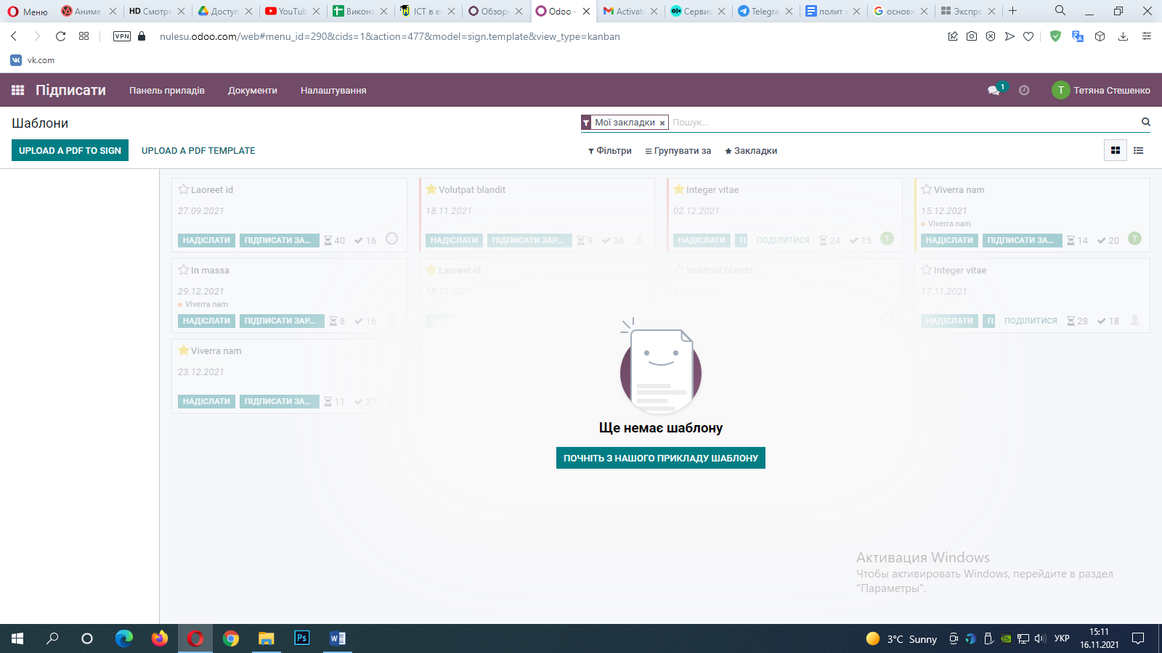Remove the Мої закладки filter tag
The image size is (1162, 653).
[x=662, y=123]
